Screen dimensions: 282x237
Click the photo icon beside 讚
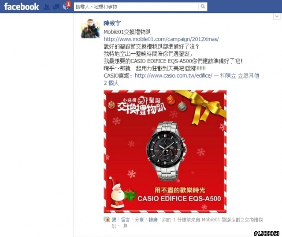coord(107,219)
